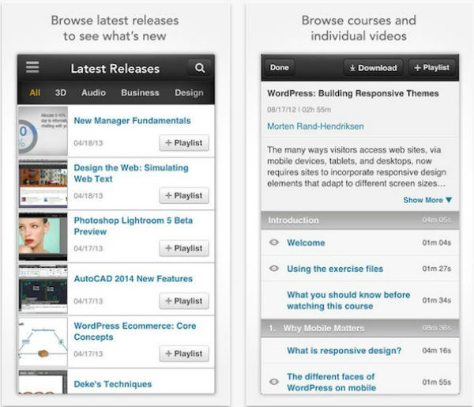474x407 pixels.
Task: Click the 01m 04s Welcome duration
Action: (x=437, y=243)
